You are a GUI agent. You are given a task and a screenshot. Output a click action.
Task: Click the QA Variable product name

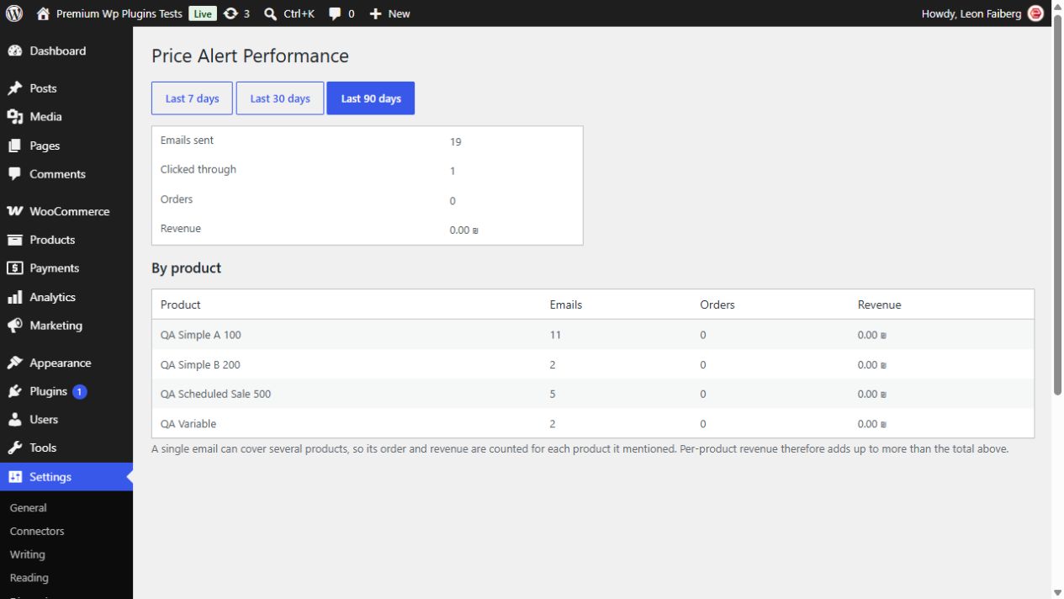(x=188, y=424)
